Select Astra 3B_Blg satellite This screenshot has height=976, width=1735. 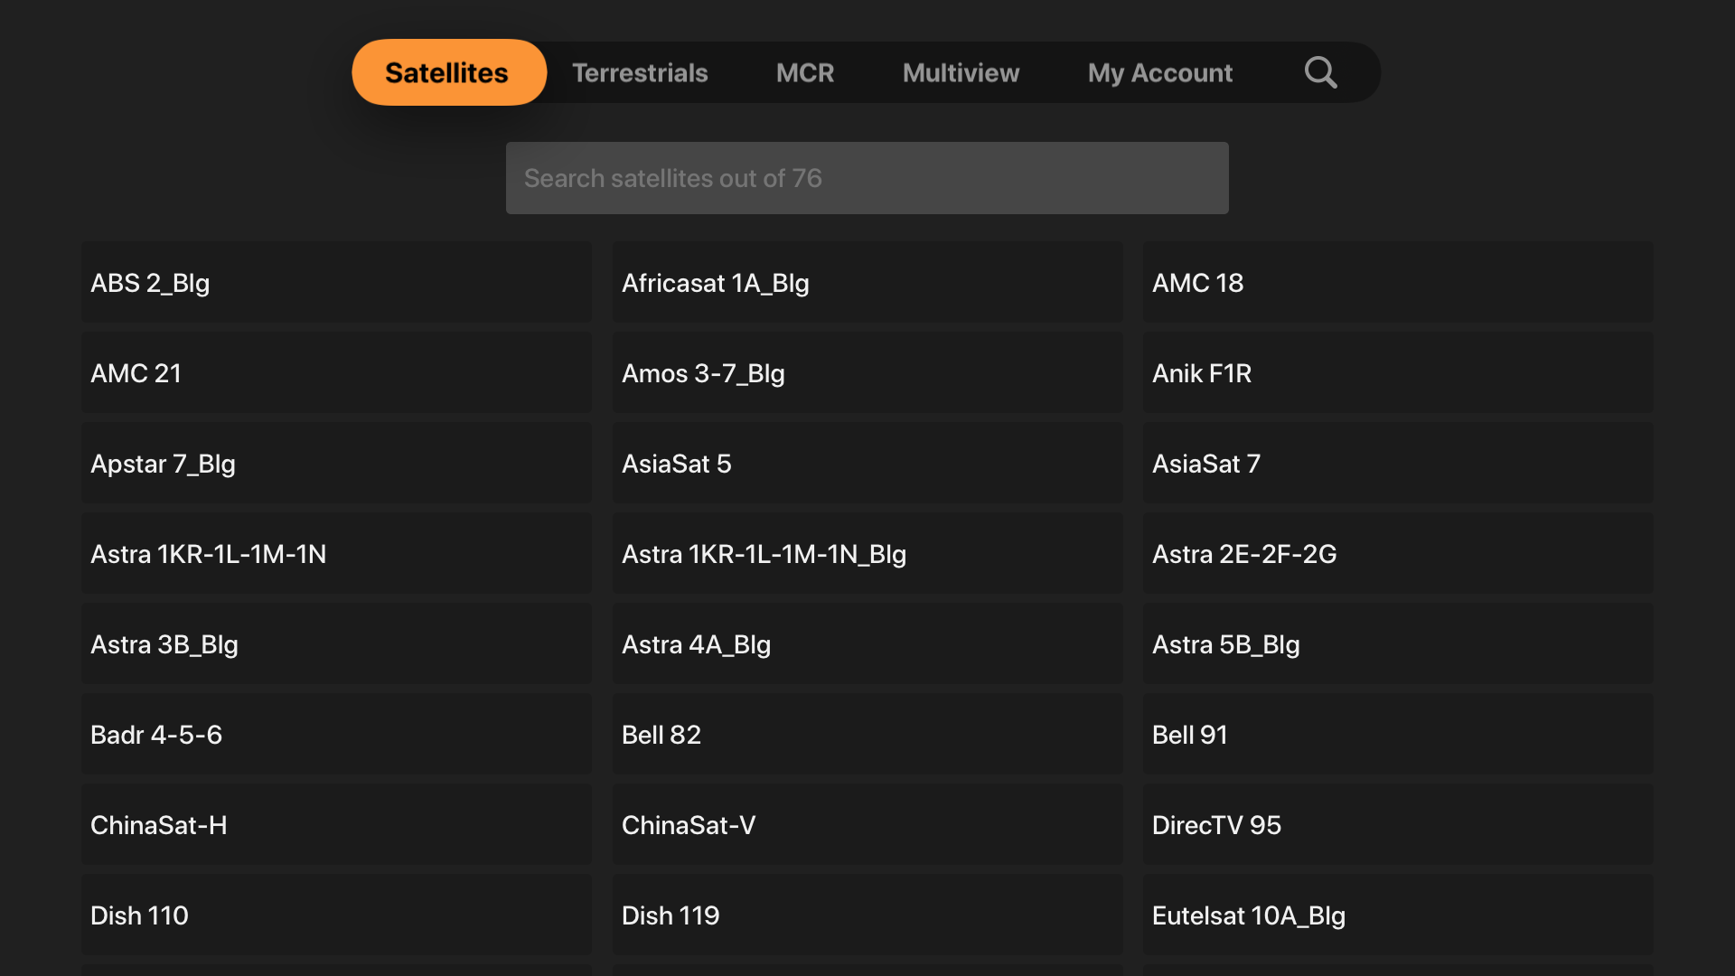coord(336,644)
